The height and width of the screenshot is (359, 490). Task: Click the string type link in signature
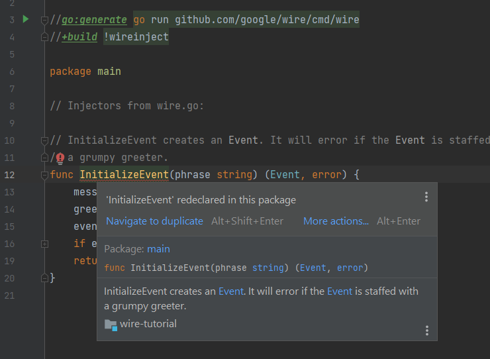[268, 268]
